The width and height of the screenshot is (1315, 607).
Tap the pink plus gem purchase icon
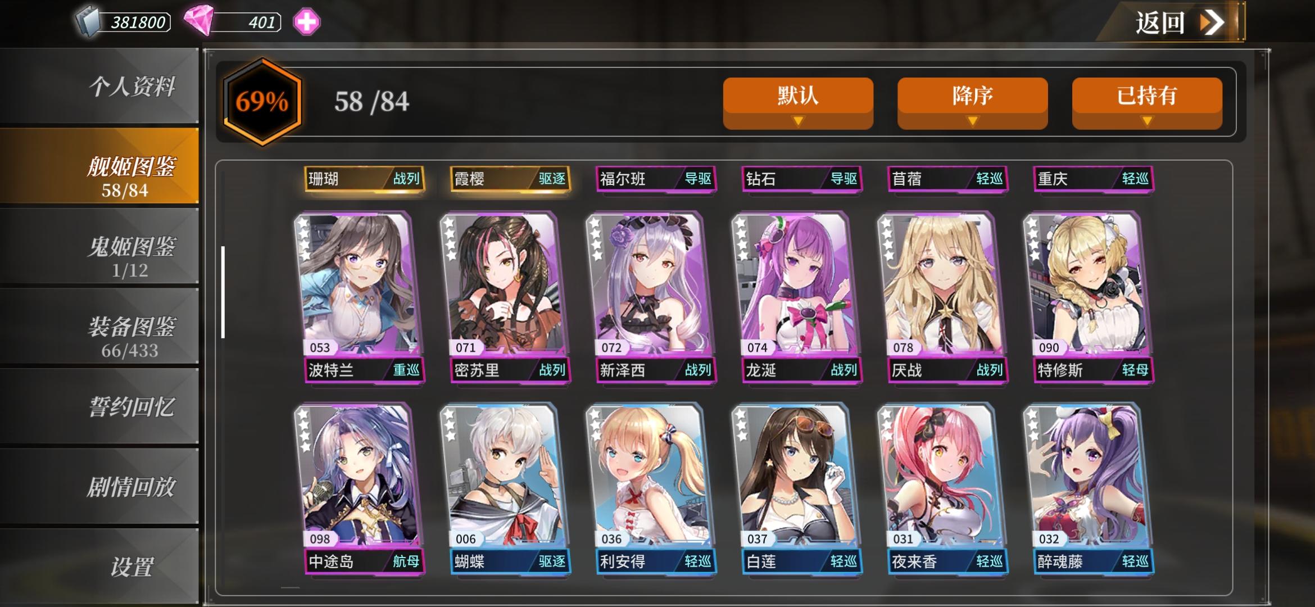(x=307, y=22)
